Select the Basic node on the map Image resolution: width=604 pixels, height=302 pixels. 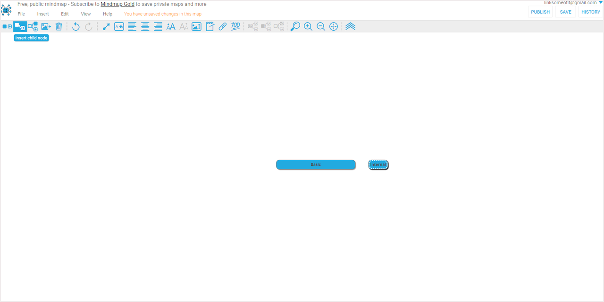point(316,164)
